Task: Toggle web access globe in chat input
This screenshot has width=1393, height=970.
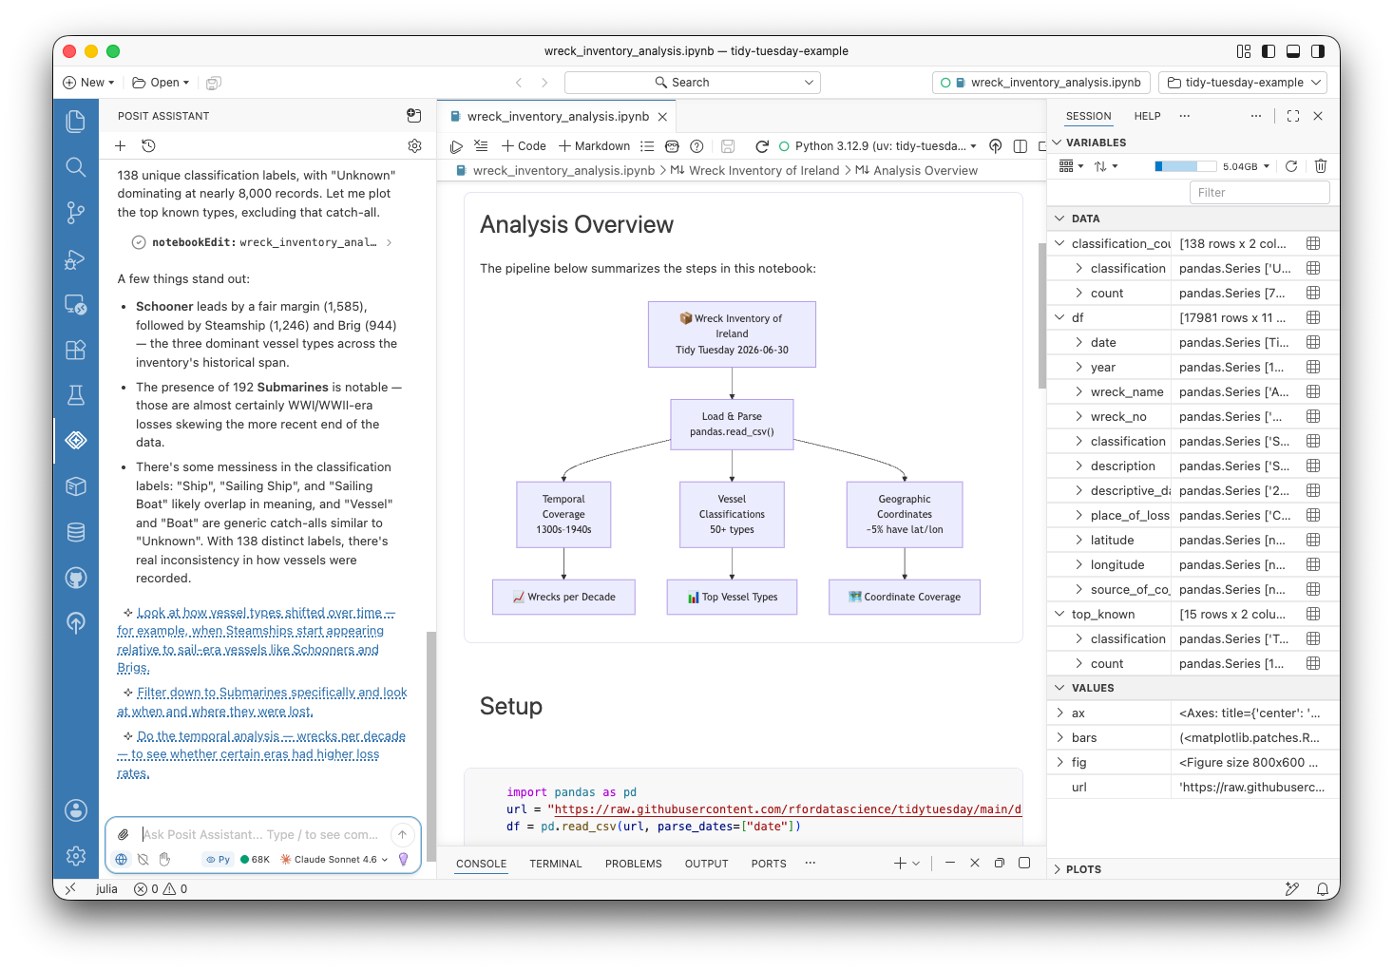Action: click(122, 859)
